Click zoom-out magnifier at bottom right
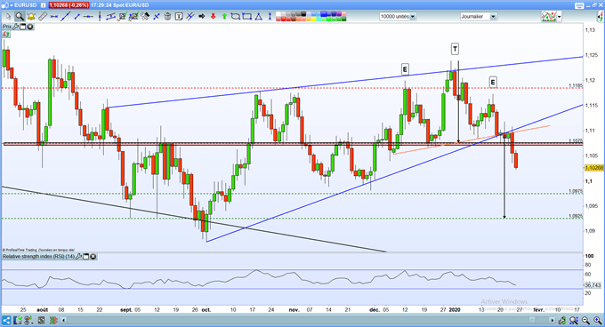 [x=585, y=321]
